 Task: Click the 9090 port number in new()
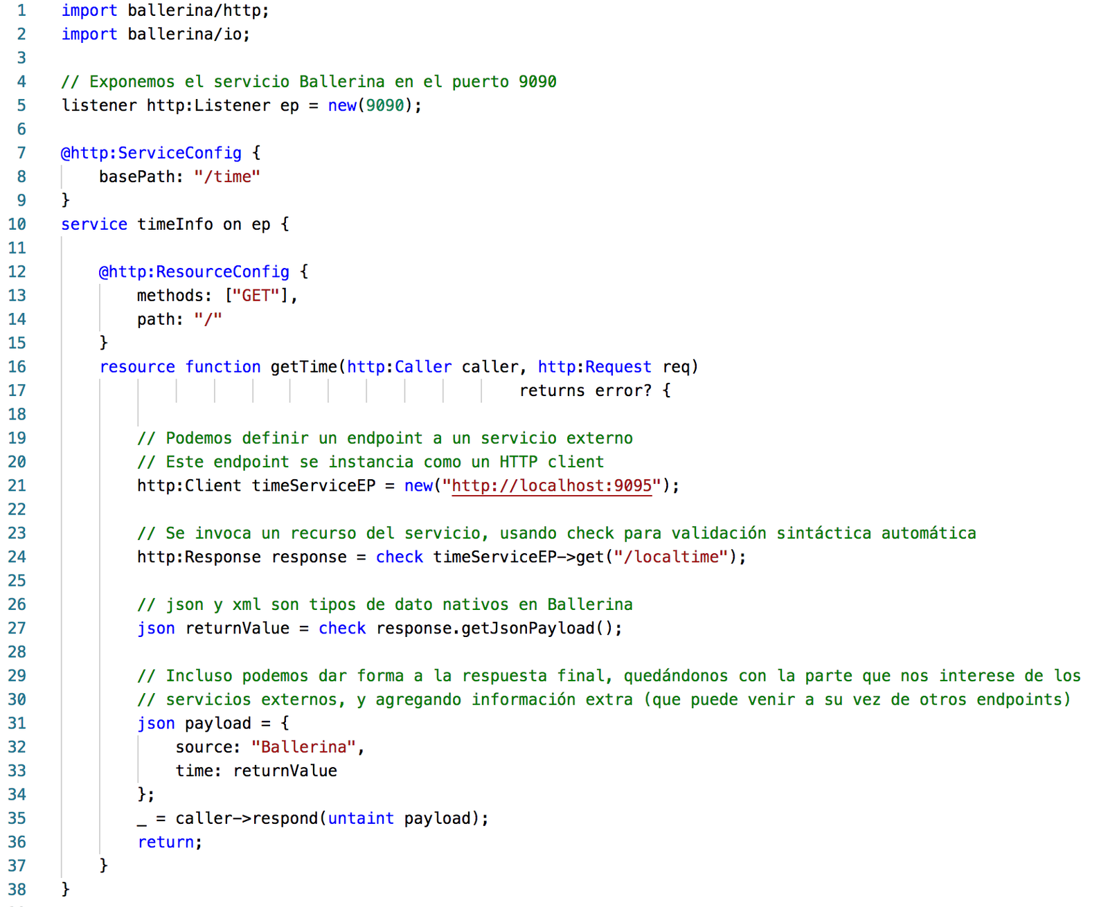(x=385, y=105)
